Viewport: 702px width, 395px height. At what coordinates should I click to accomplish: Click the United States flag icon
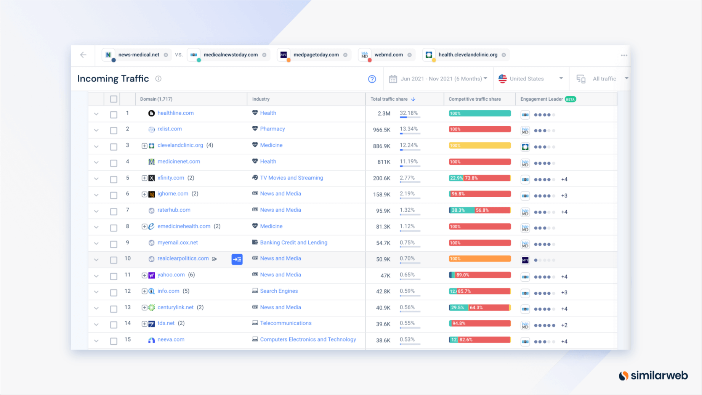click(503, 79)
